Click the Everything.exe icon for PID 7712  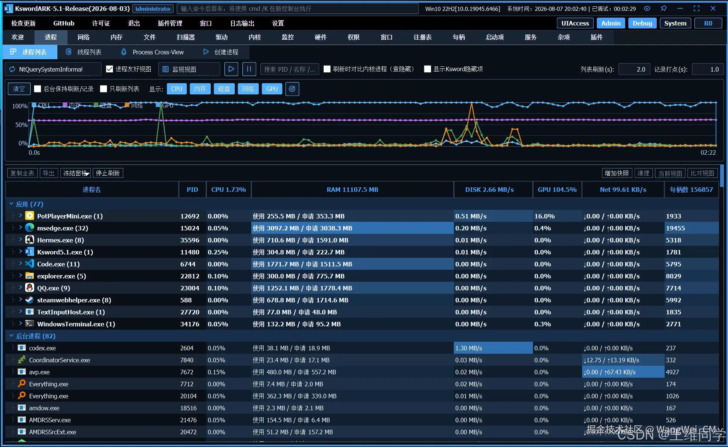point(22,384)
